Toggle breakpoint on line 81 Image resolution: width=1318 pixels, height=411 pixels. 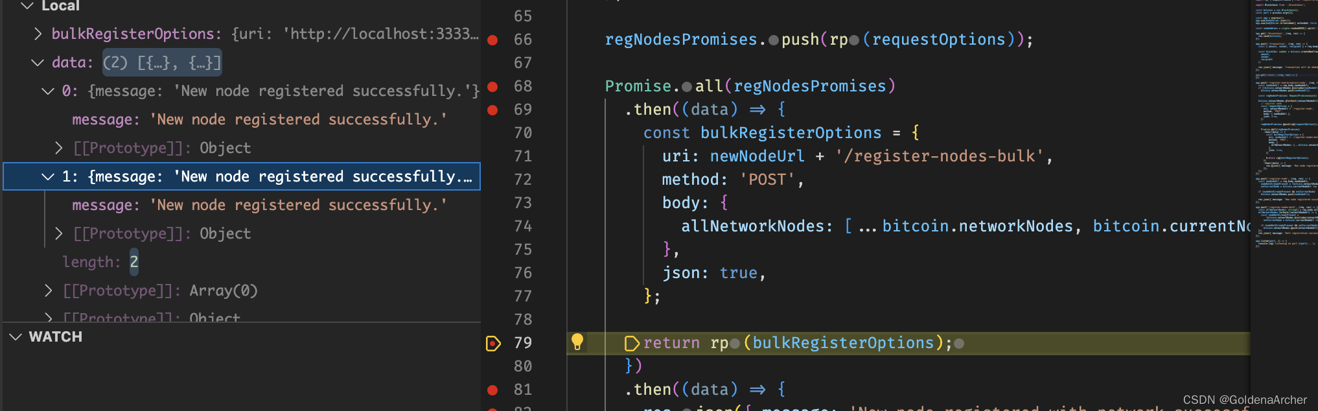click(x=492, y=390)
